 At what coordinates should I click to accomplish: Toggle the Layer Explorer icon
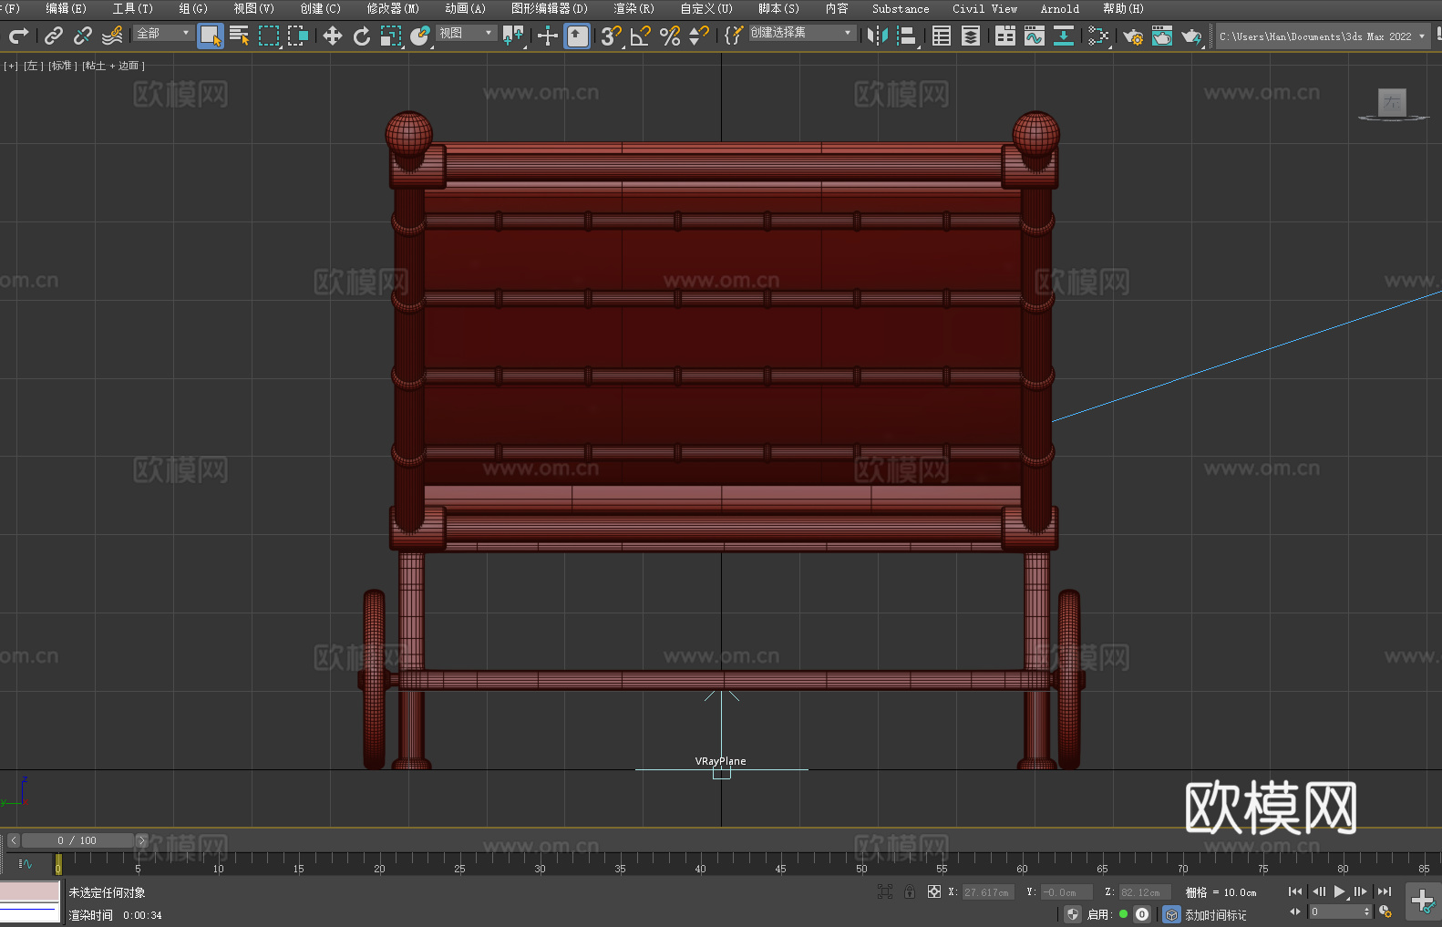971,36
